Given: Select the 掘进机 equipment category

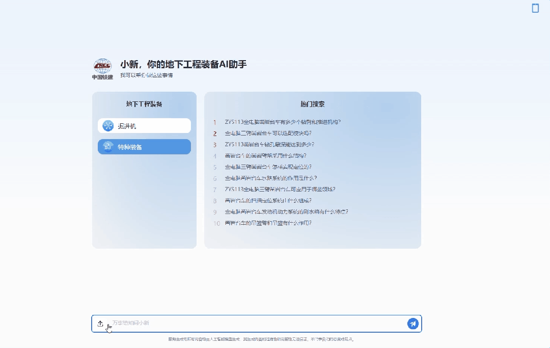Looking at the screenshot, I should [x=144, y=125].
